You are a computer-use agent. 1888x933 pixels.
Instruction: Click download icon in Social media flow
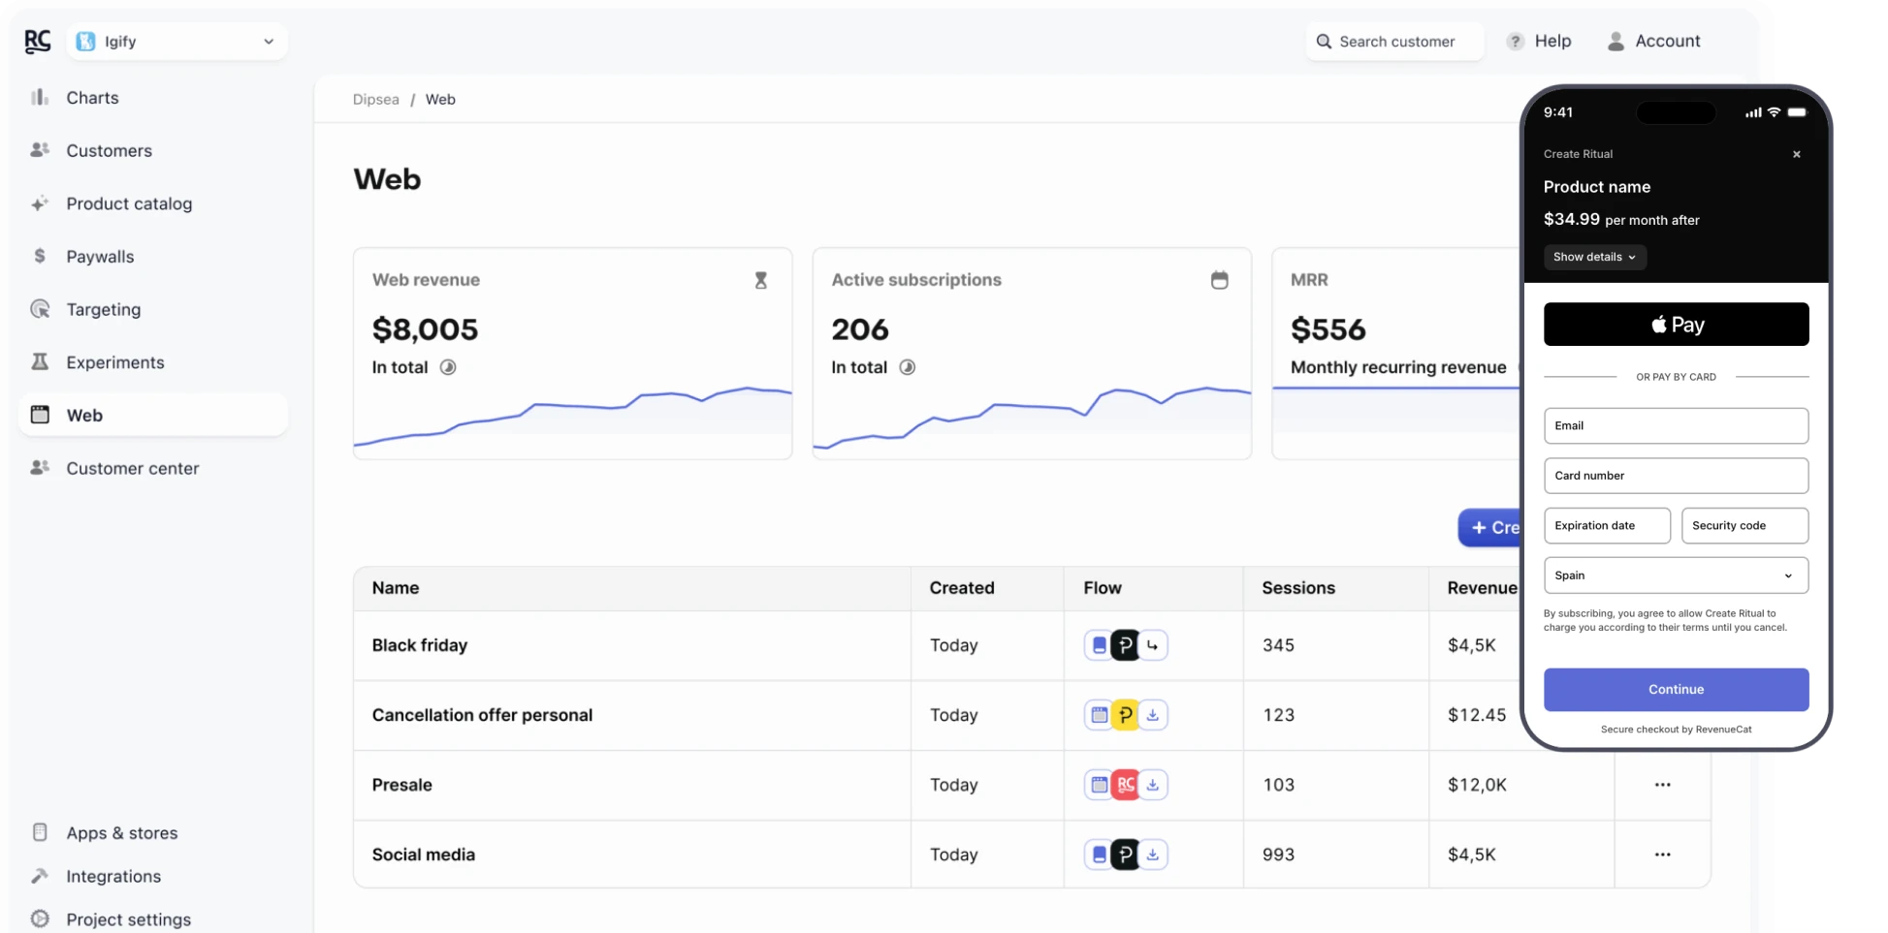click(1153, 855)
